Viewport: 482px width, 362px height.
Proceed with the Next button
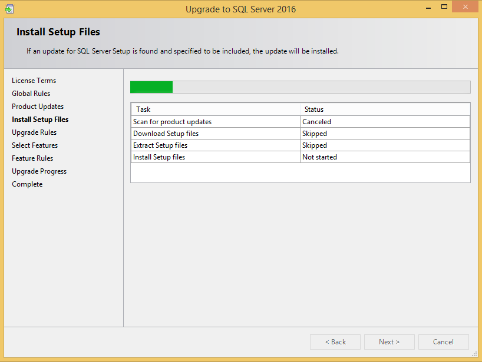389,342
